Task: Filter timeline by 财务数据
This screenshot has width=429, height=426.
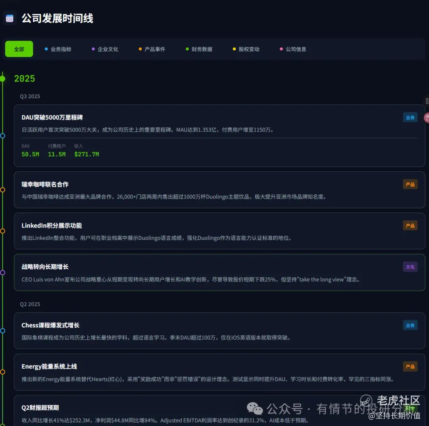Action: (x=199, y=49)
